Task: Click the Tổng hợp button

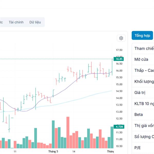Action: click(x=142, y=35)
